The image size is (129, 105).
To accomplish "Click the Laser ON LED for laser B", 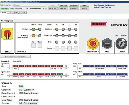I will click(x=63, y=36).
